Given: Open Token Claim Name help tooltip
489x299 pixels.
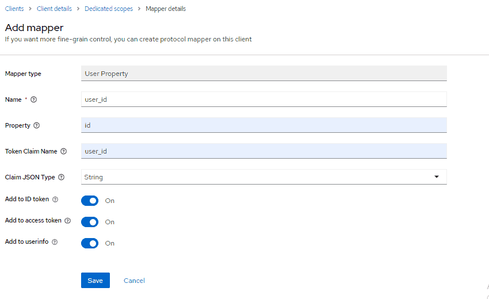Looking at the screenshot, I should [63, 151].
